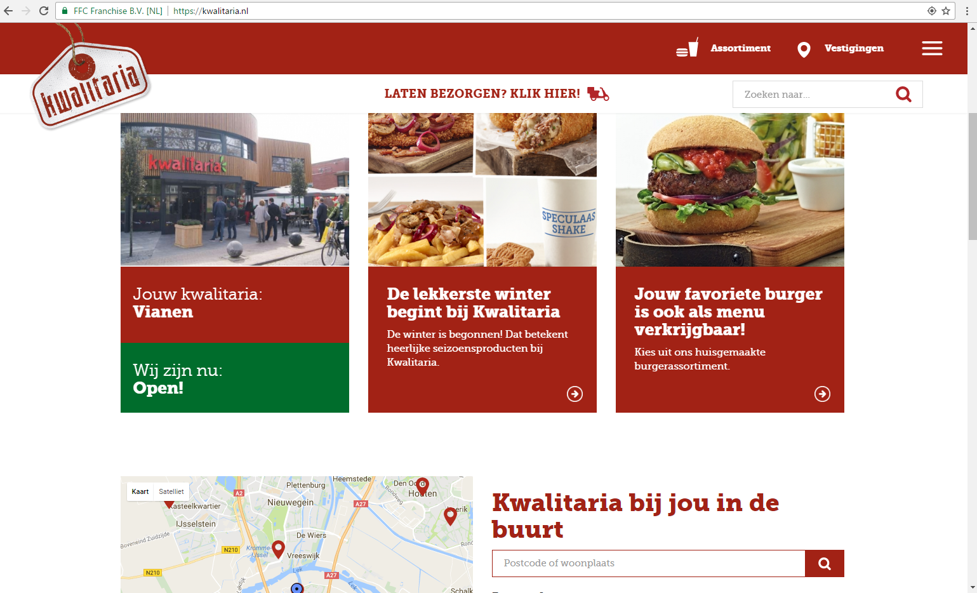Click the Assortiment menu item
This screenshot has height=593, width=977.
[740, 48]
